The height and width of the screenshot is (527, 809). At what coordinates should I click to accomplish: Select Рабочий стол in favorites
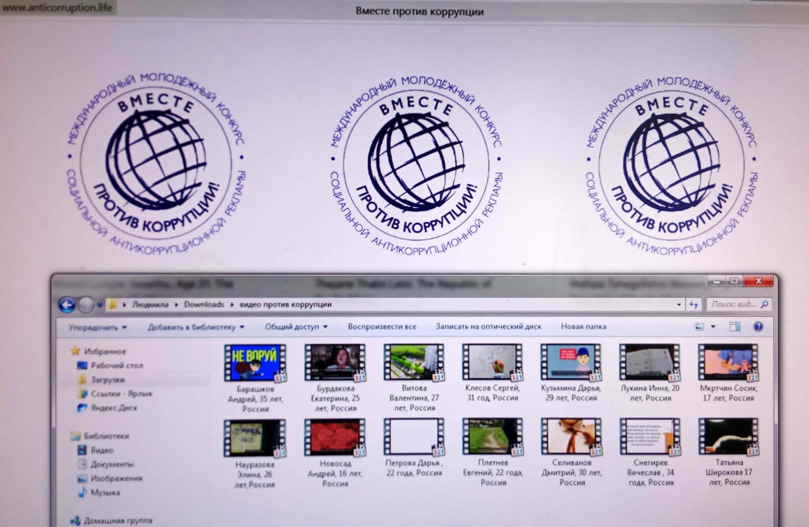(116, 366)
